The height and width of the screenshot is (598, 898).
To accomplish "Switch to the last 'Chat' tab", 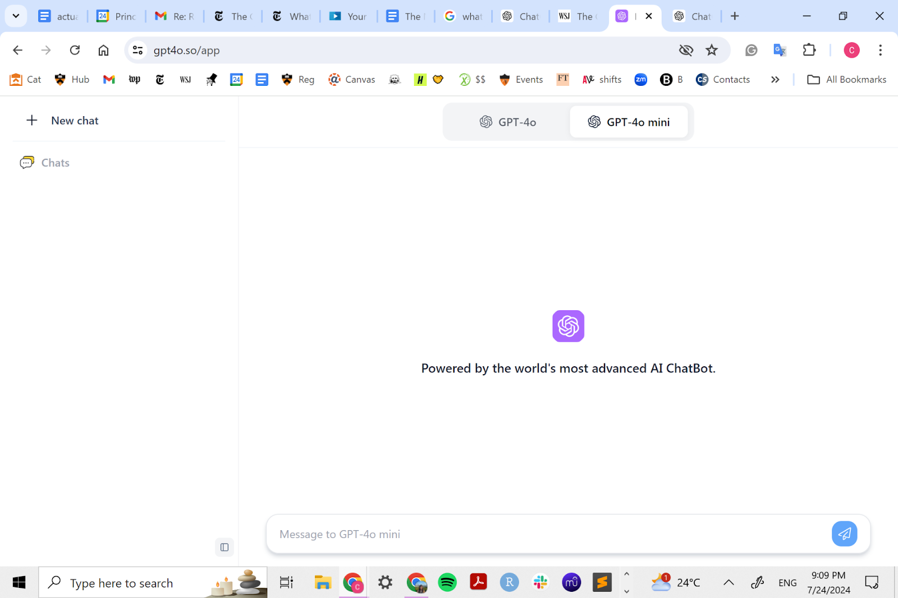I will [x=693, y=16].
